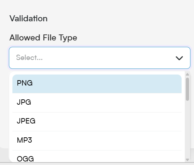Screen dimensions: 194x165
Task: Click the dropdown chevron arrow icon
Action: (179, 58)
